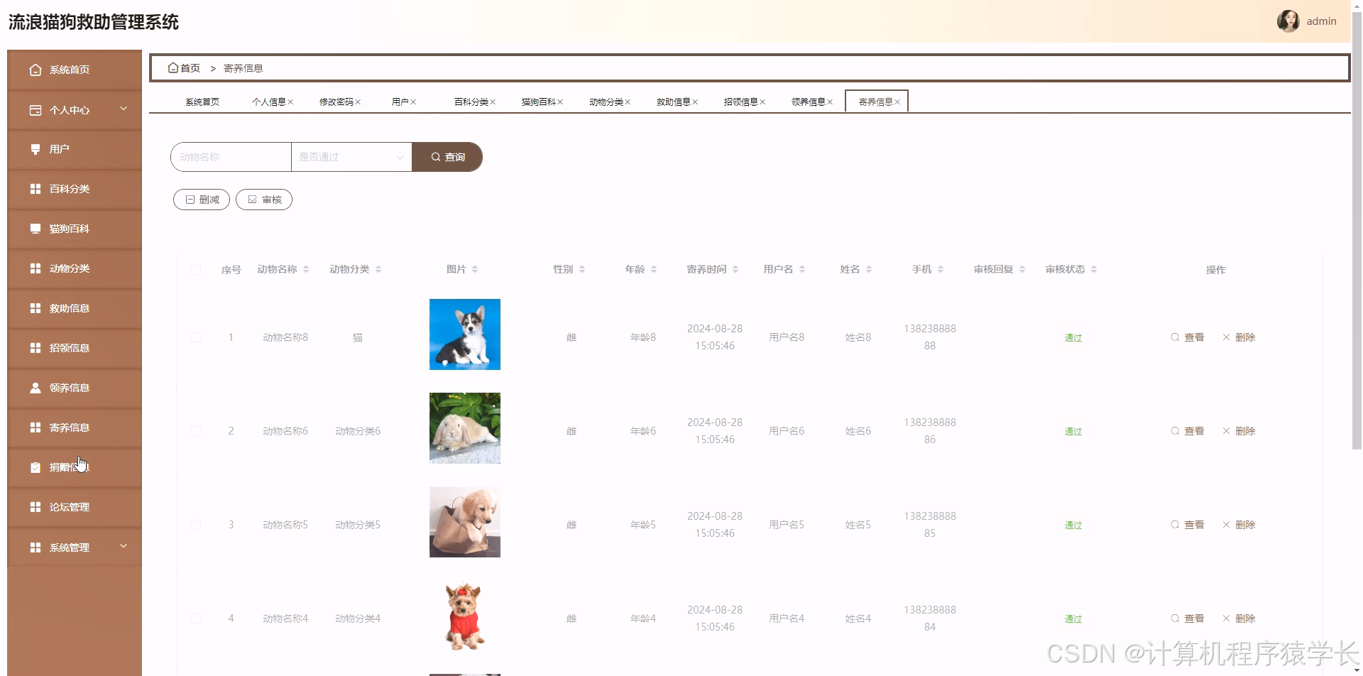Viewport: 1363px width, 676px height.
Task: Select the 领养信息 person icon
Action: [35, 387]
